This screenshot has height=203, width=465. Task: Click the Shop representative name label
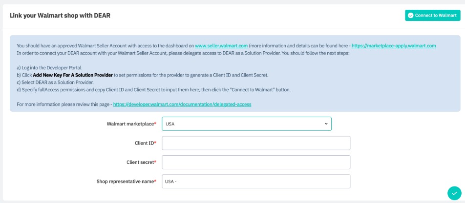point(126,181)
